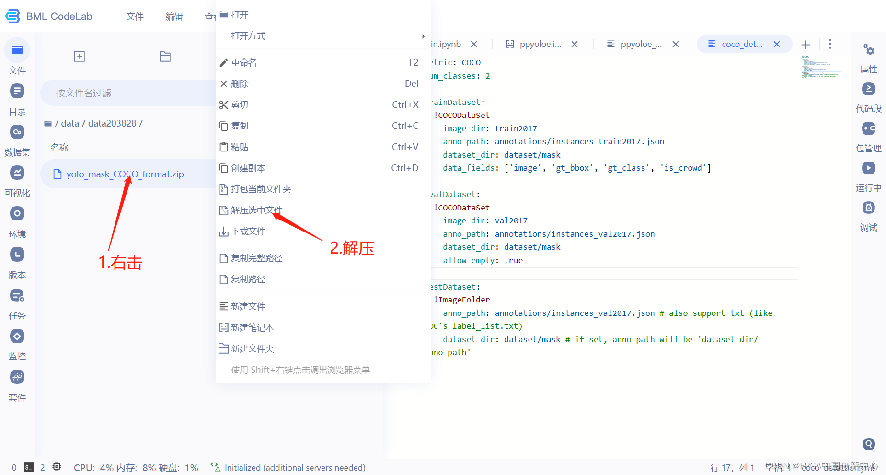This screenshot has height=475, width=886.
Task: Open the 编辑 (Edit) menu in menu bar
Action: click(x=174, y=17)
